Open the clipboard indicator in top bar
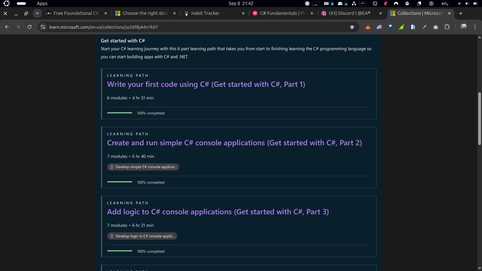Viewport: 482px width, 271px height. 419,4
